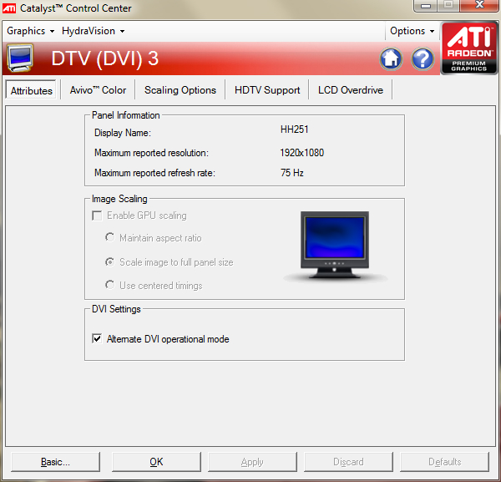Confirm with the OK button

156,462
